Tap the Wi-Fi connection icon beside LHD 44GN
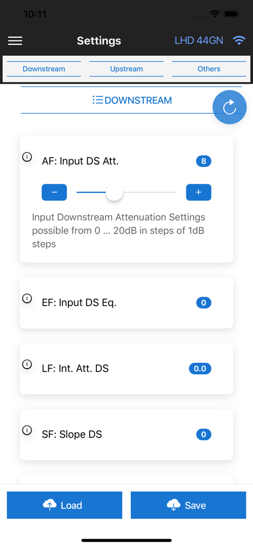This screenshot has height=547, width=253. coord(239,41)
